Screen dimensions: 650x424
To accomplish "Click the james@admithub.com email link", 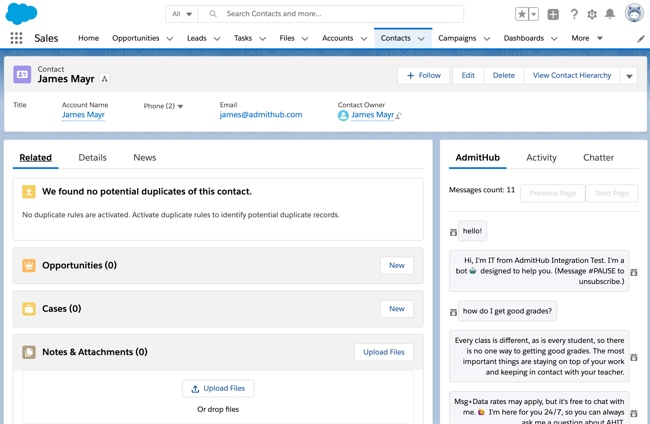I will pos(261,115).
